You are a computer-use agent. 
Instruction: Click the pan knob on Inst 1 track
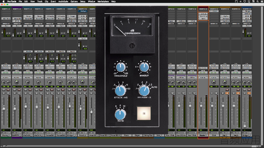225,82
